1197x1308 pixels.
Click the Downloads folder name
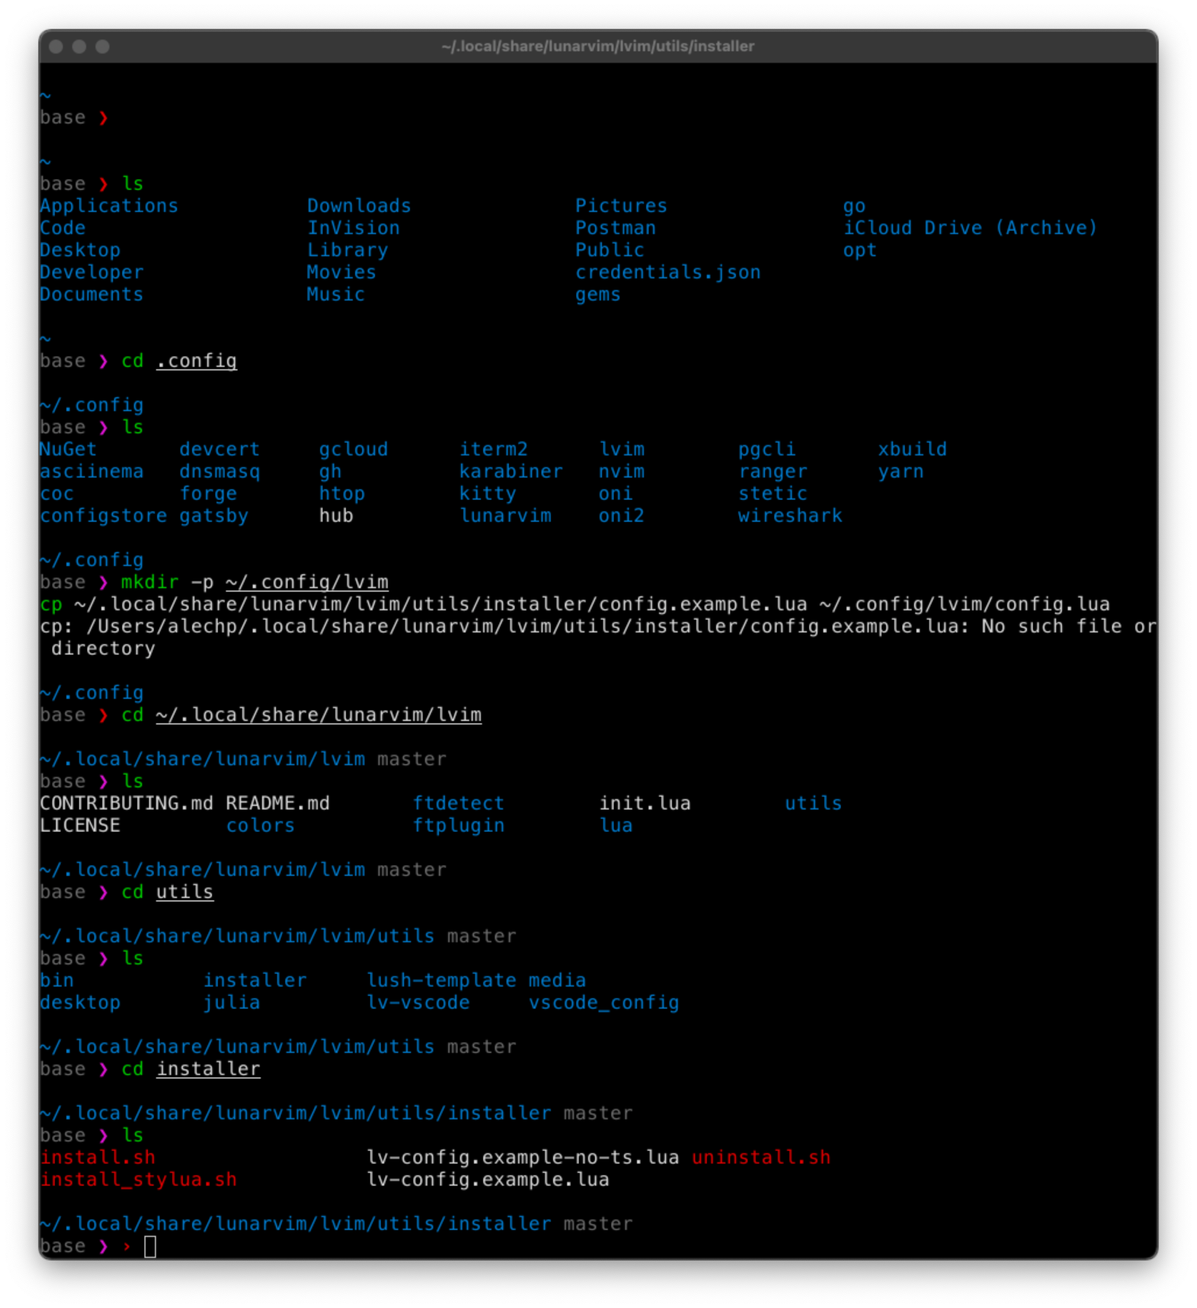tap(359, 206)
